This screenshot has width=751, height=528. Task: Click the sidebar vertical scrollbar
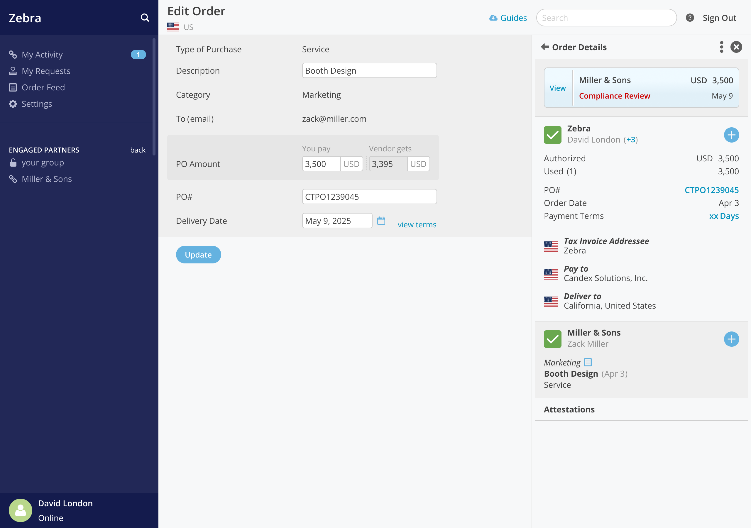[x=154, y=97]
